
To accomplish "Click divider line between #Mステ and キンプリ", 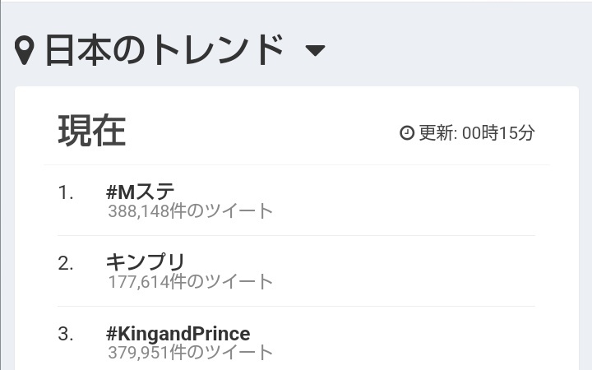I will [296, 236].
